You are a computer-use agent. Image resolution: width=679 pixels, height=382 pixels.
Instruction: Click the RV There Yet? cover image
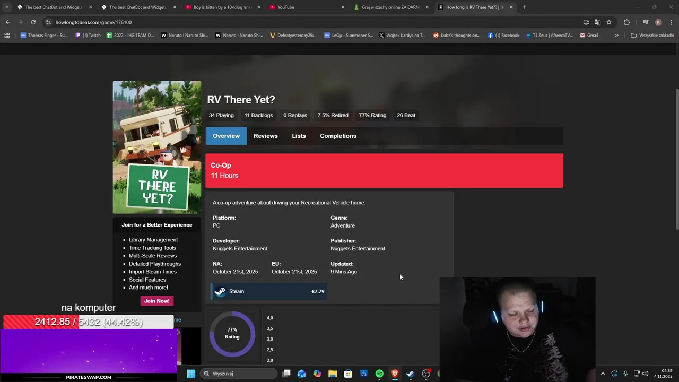(x=157, y=147)
